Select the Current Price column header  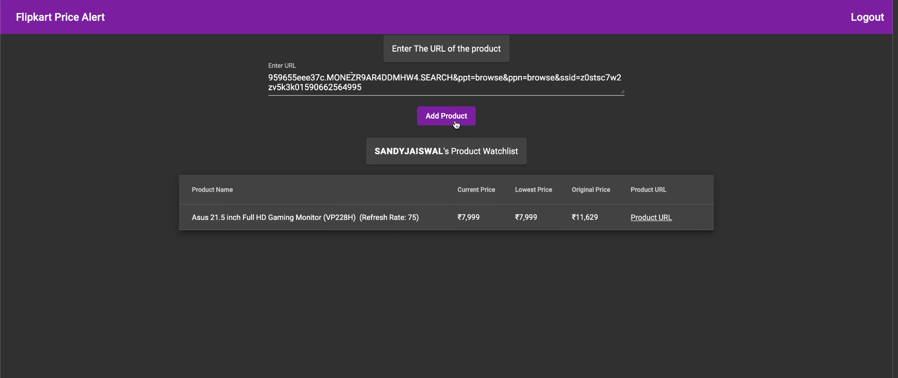[x=476, y=190]
